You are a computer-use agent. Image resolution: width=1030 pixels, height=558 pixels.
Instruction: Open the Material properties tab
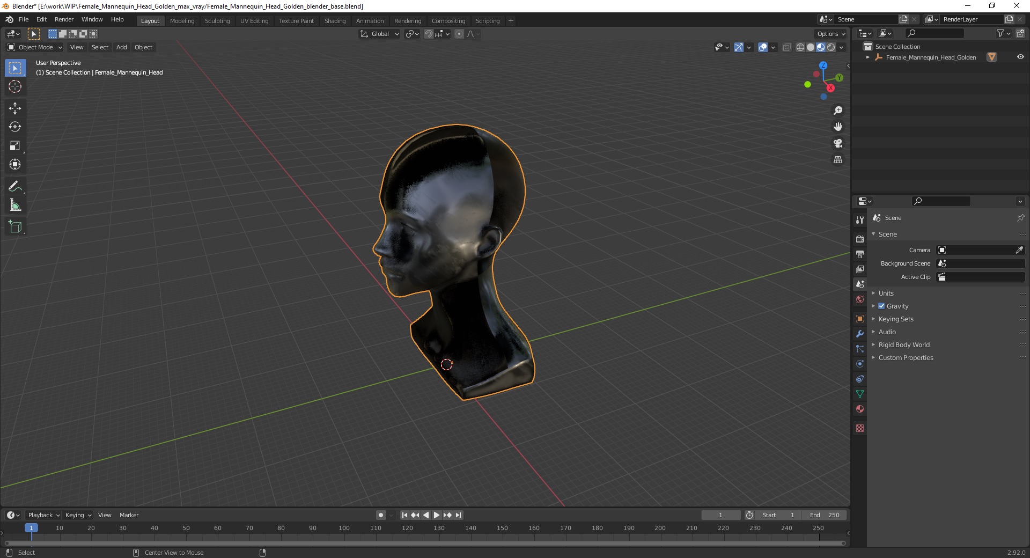point(860,409)
